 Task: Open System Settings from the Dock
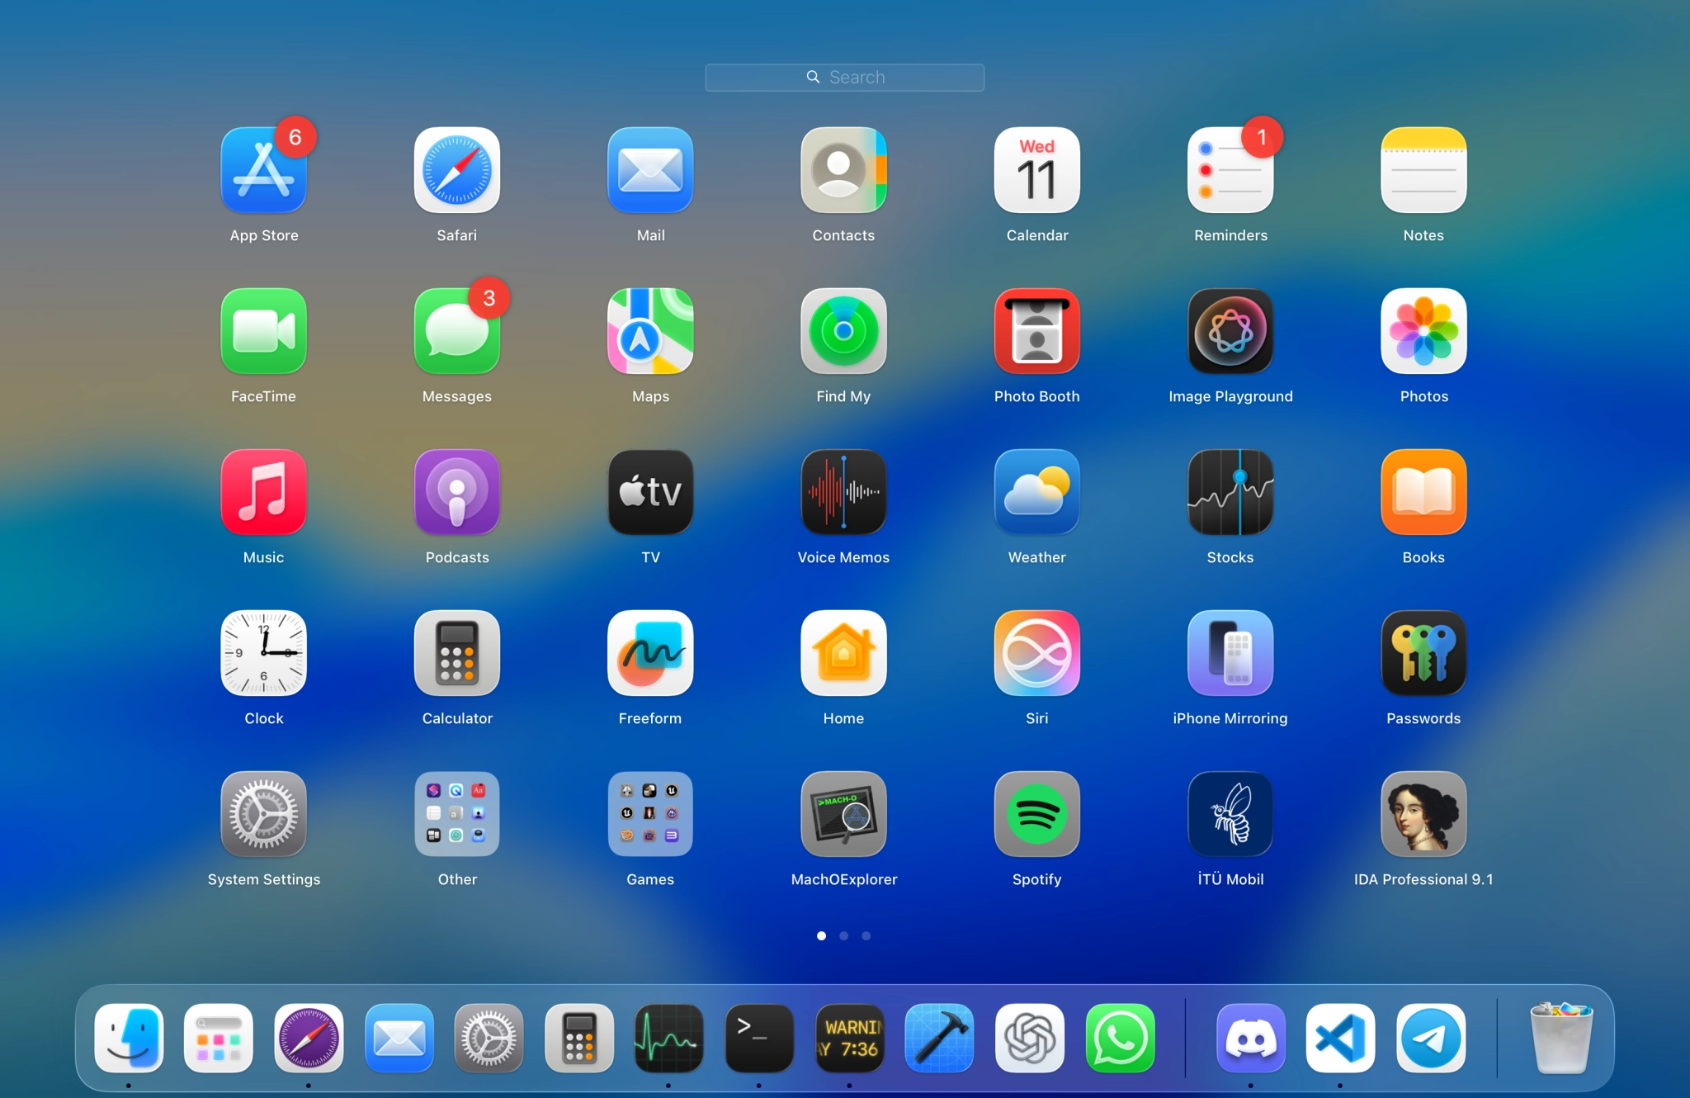coord(489,1038)
